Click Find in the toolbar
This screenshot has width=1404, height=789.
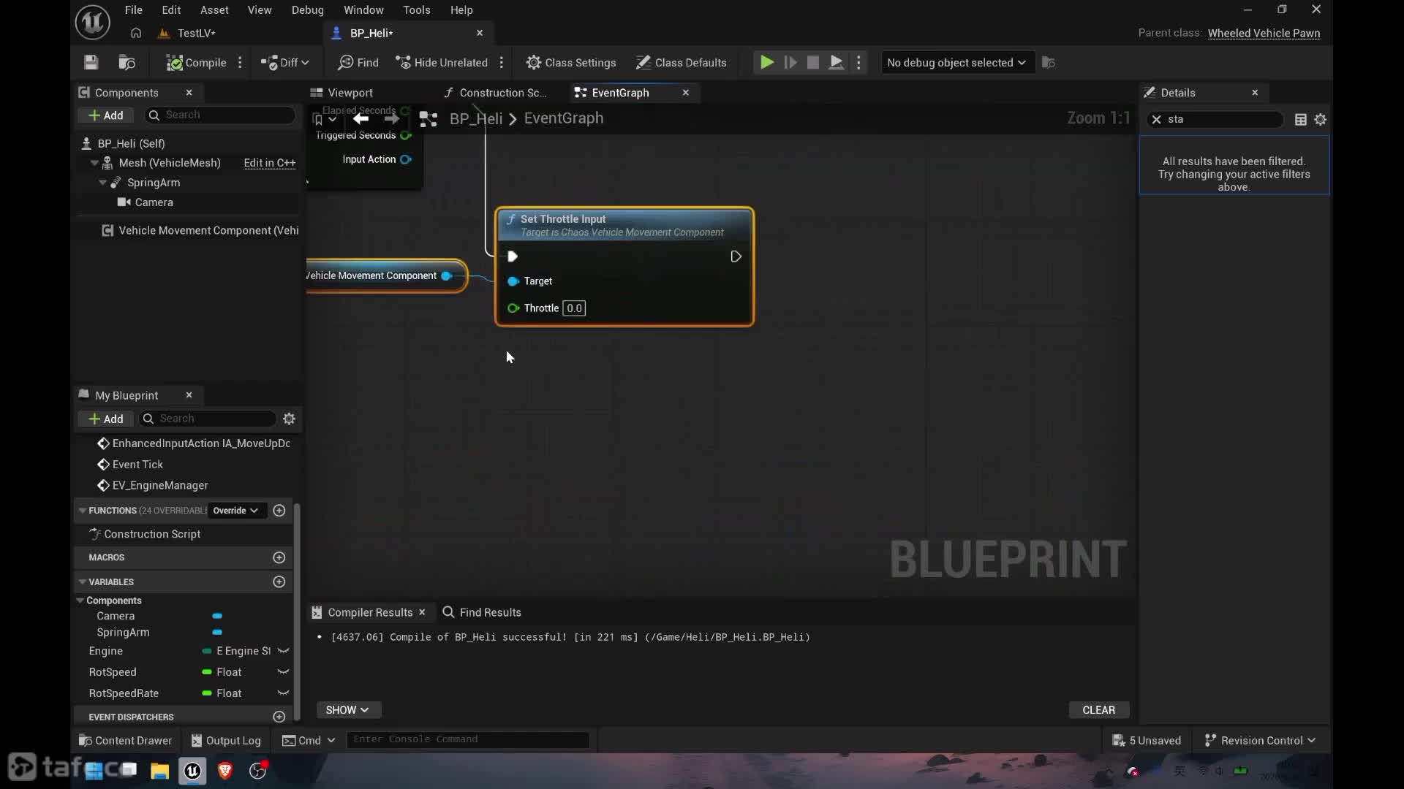[358, 63]
